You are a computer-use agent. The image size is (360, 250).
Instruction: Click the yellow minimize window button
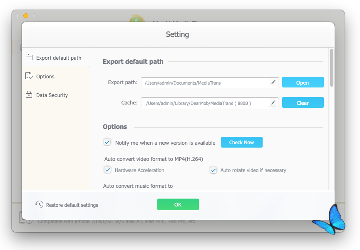tap(26, 16)
